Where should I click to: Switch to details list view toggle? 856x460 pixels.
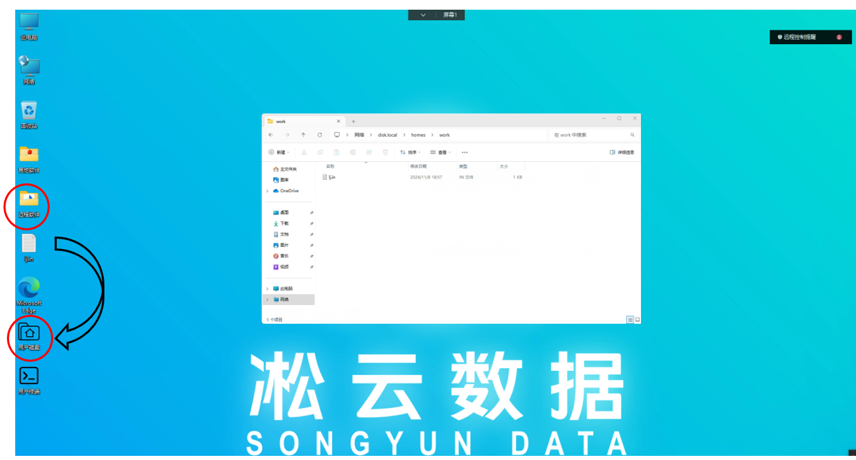tap(630, 320)
